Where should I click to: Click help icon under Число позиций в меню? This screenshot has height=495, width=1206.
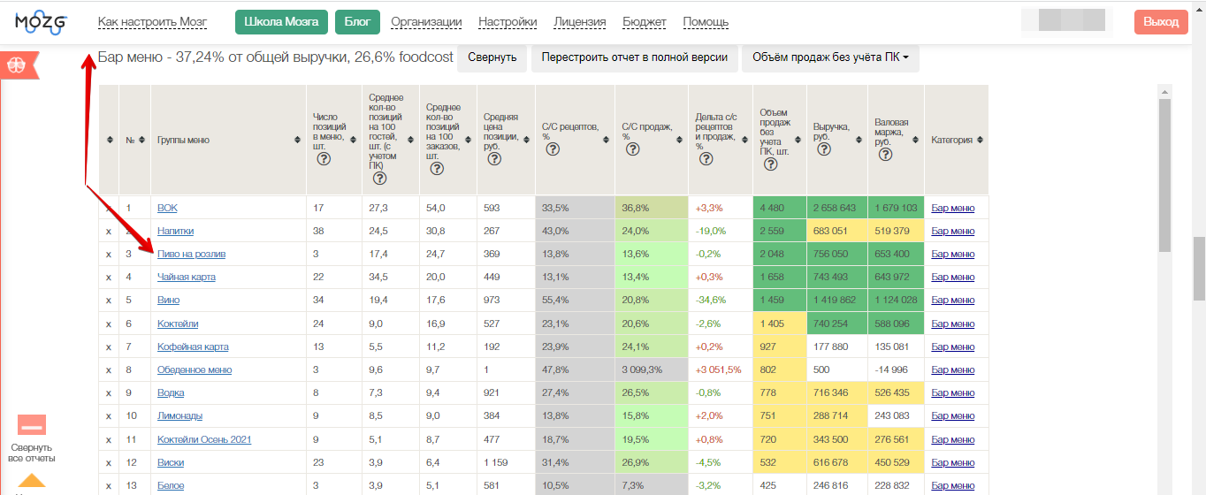coord(324,159)
